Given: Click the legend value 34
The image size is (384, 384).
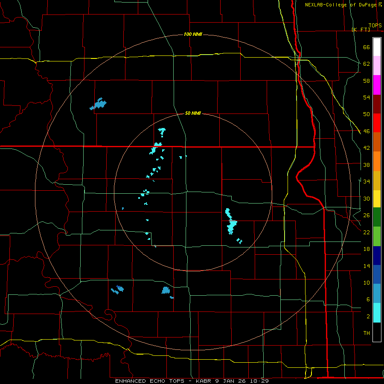Looking at the screenshot, I should coord(367,182).
